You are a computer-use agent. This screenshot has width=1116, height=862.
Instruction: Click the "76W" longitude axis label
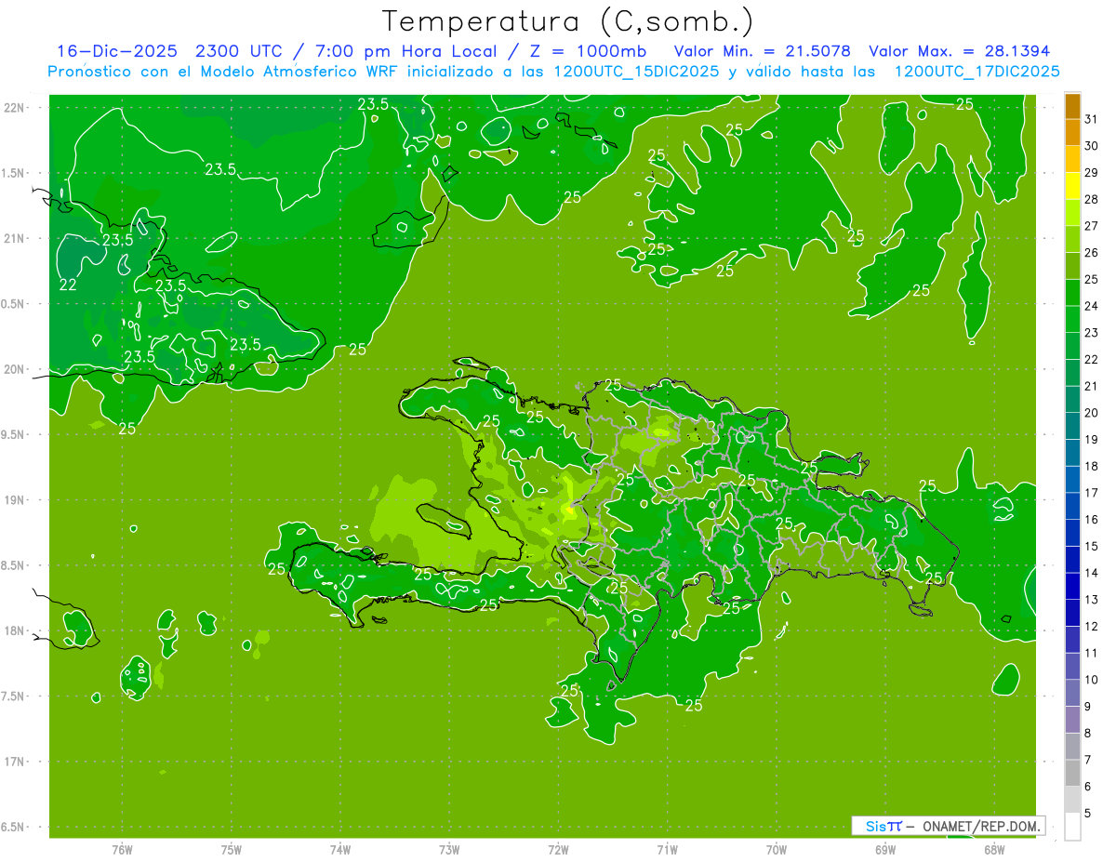coord(122,849)
